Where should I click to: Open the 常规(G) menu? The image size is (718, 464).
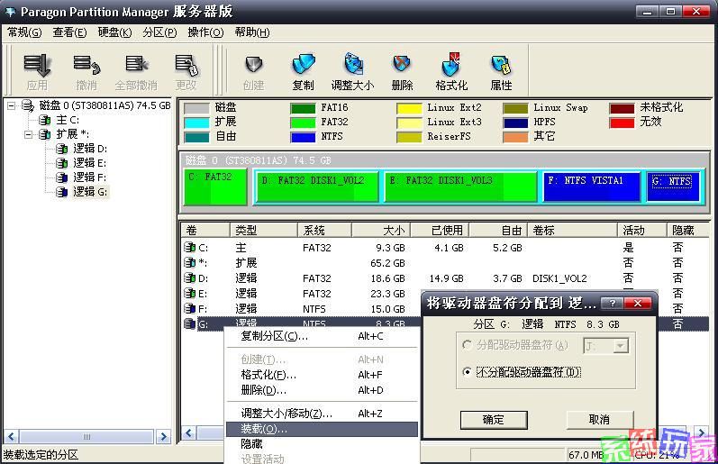pos(24,32)
